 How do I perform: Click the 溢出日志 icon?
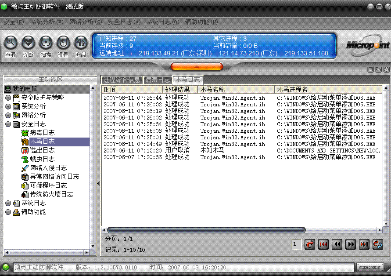click(25, 150)
